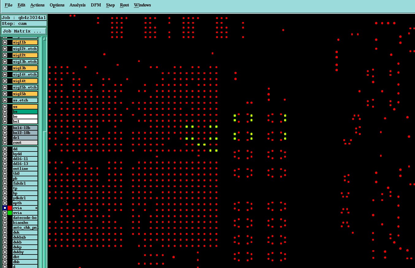The height and width of the screenshot is (268, 415).
Task: Click the Job : gb4z3034a1 label
Action: [24, 18]
